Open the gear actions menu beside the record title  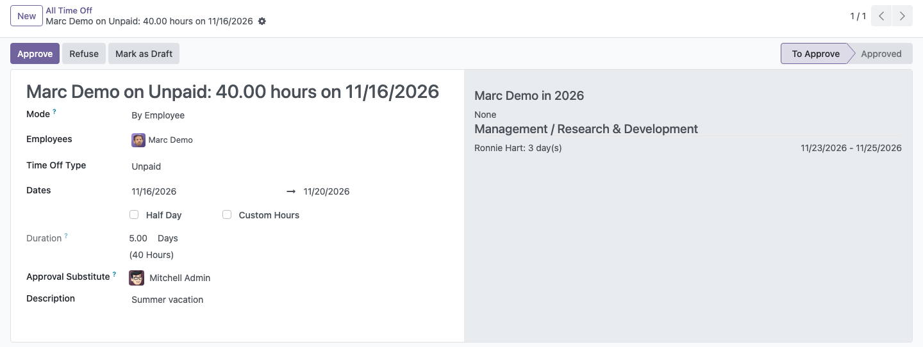(x=262, y=21)
